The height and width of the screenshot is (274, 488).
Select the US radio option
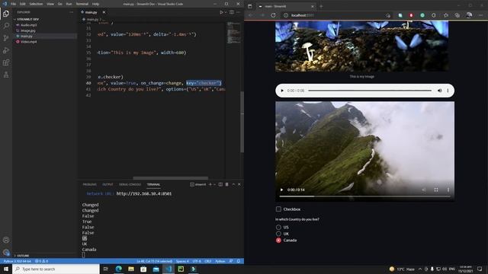point(278,228)
